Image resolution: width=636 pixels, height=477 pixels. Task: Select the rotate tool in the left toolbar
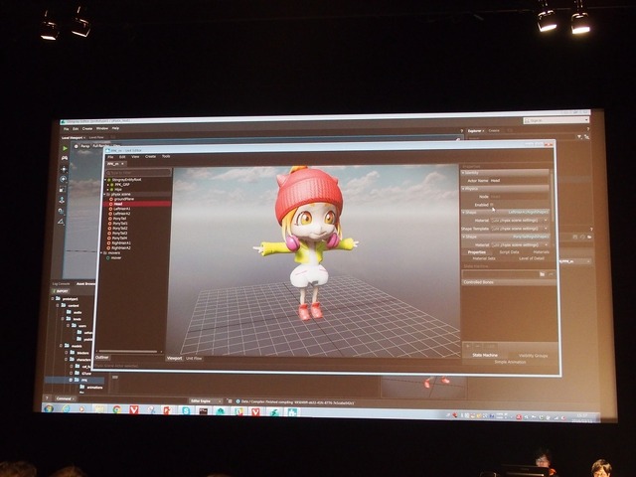click(x=64, y=179)
